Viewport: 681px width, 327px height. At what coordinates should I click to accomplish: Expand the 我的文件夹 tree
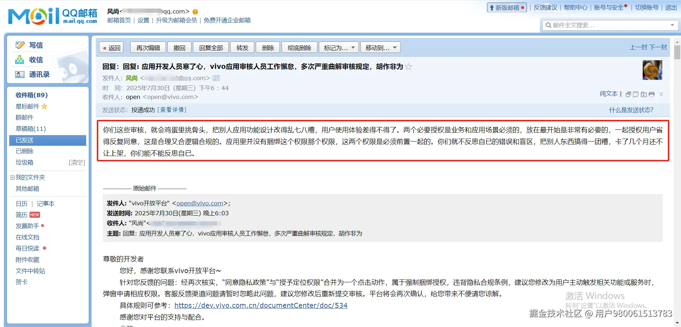pos(12,177)
